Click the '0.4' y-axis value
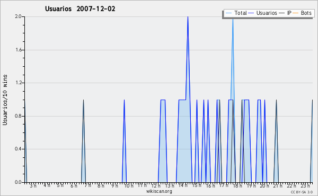 [19, 149]
